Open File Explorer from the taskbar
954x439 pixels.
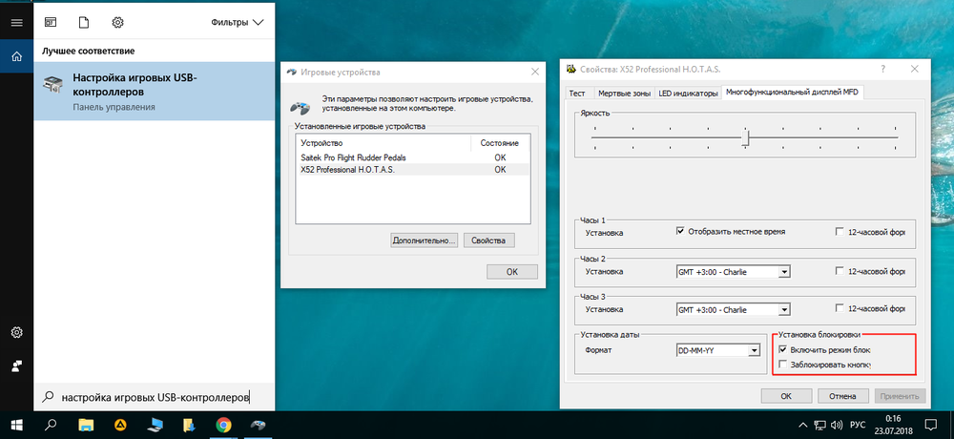coord(86,425)
